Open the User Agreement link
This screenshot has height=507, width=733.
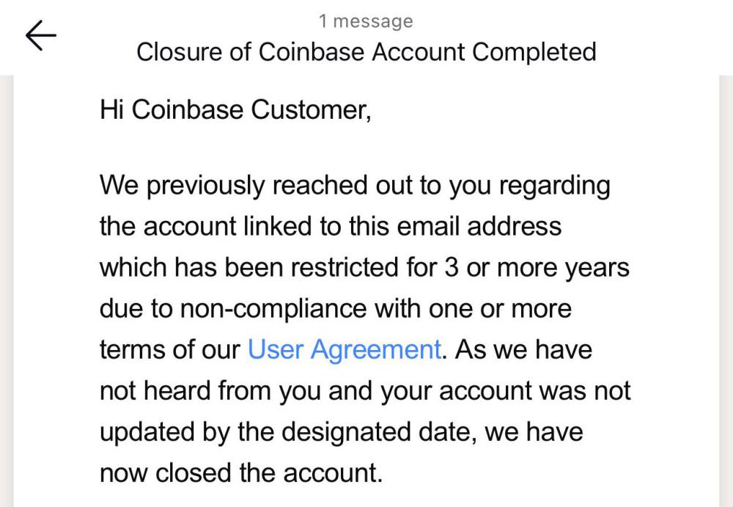tap(344, 350)
